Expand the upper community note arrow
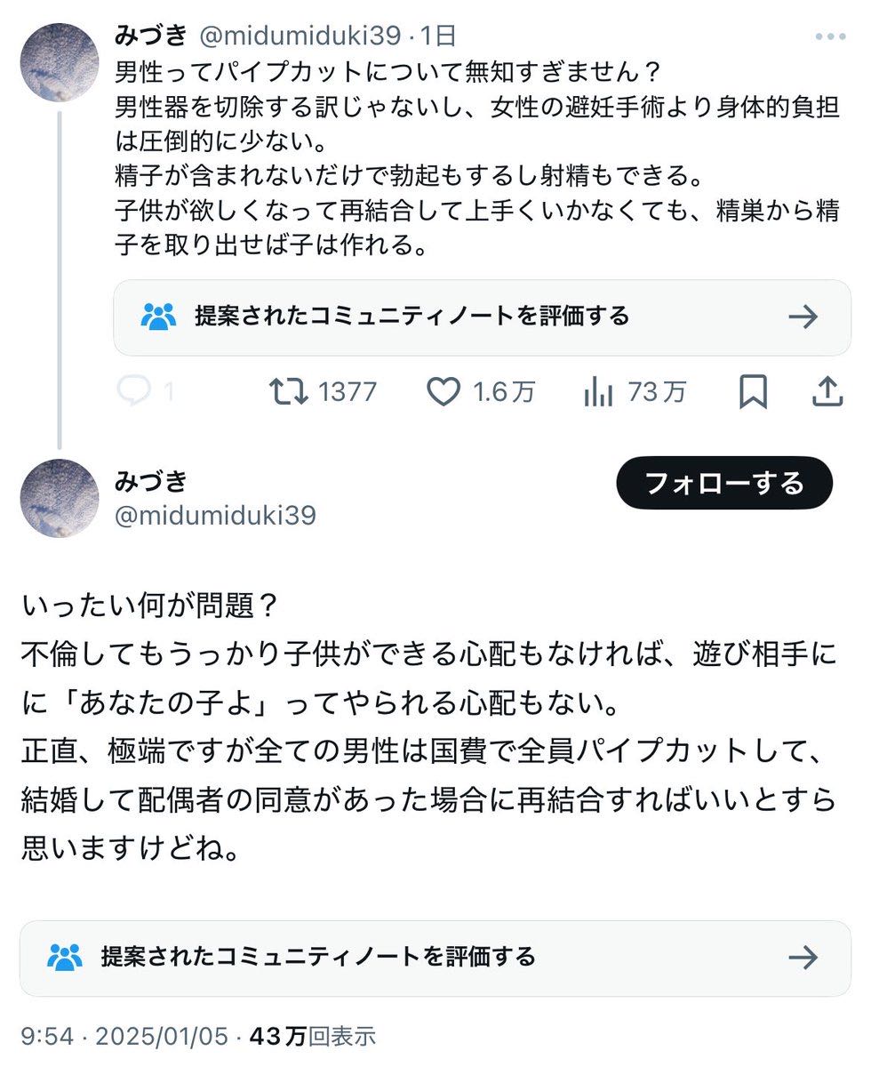The width and height of the screenshot is (871, 1067). coord(803,317)
